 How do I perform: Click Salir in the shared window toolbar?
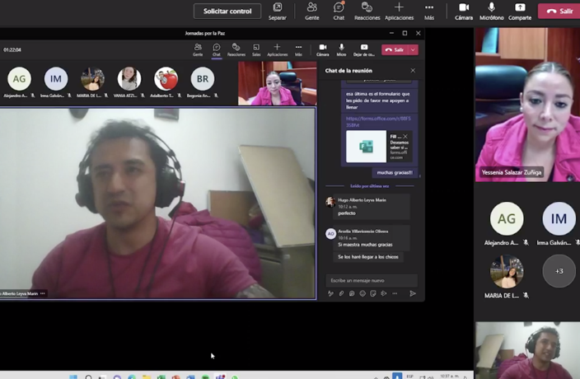[395, 50]
